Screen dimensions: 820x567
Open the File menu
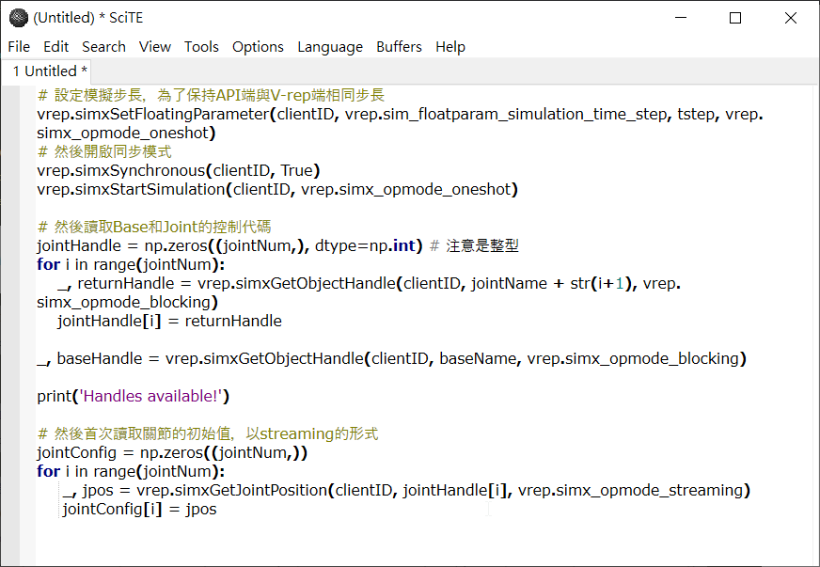coord(19,47)
